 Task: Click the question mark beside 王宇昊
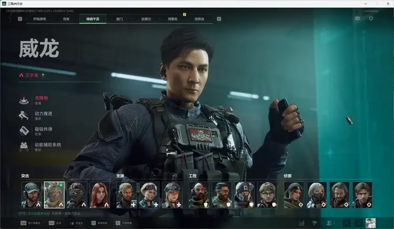click(43, 75)
